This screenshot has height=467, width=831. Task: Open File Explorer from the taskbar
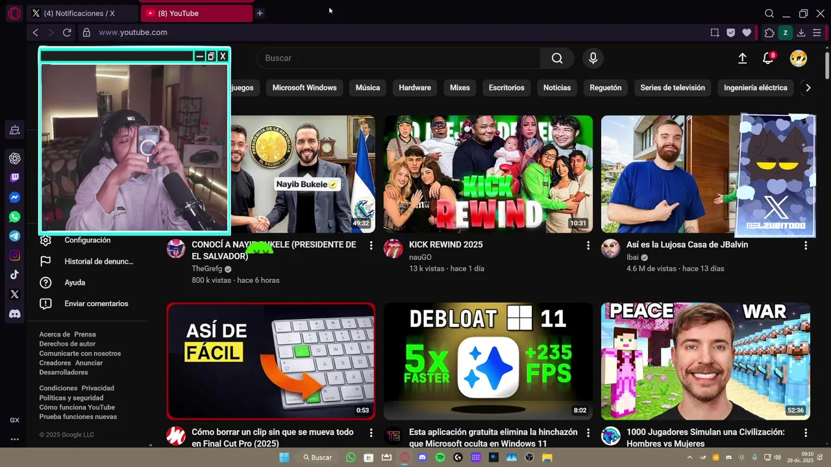tap(547, 457)
